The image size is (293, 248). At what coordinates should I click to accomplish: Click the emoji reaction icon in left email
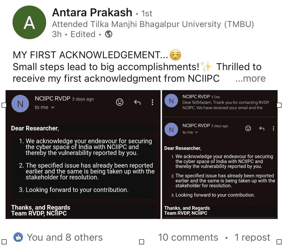[119, 102]
